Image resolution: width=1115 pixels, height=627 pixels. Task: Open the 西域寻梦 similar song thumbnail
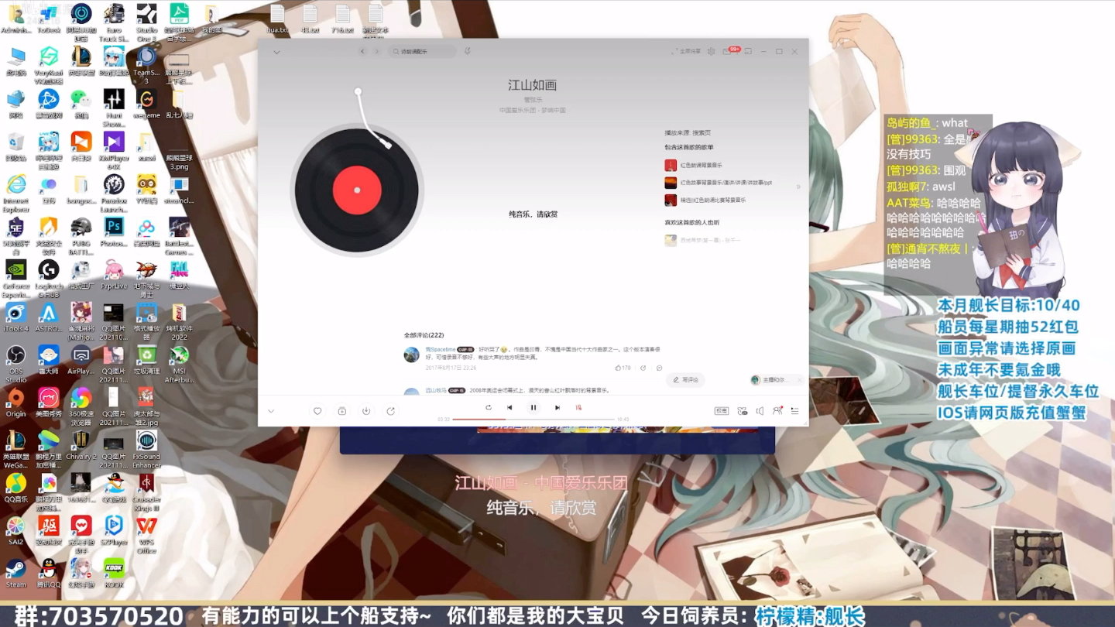tap(671, 240)
